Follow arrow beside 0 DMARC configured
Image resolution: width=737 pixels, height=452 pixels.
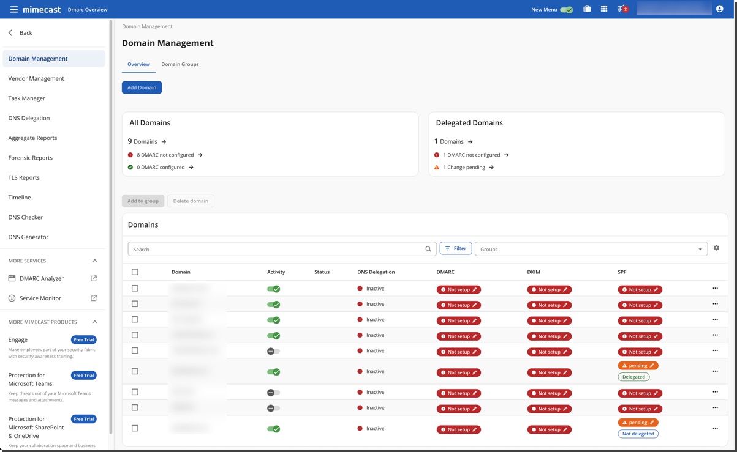click(191, 167)
